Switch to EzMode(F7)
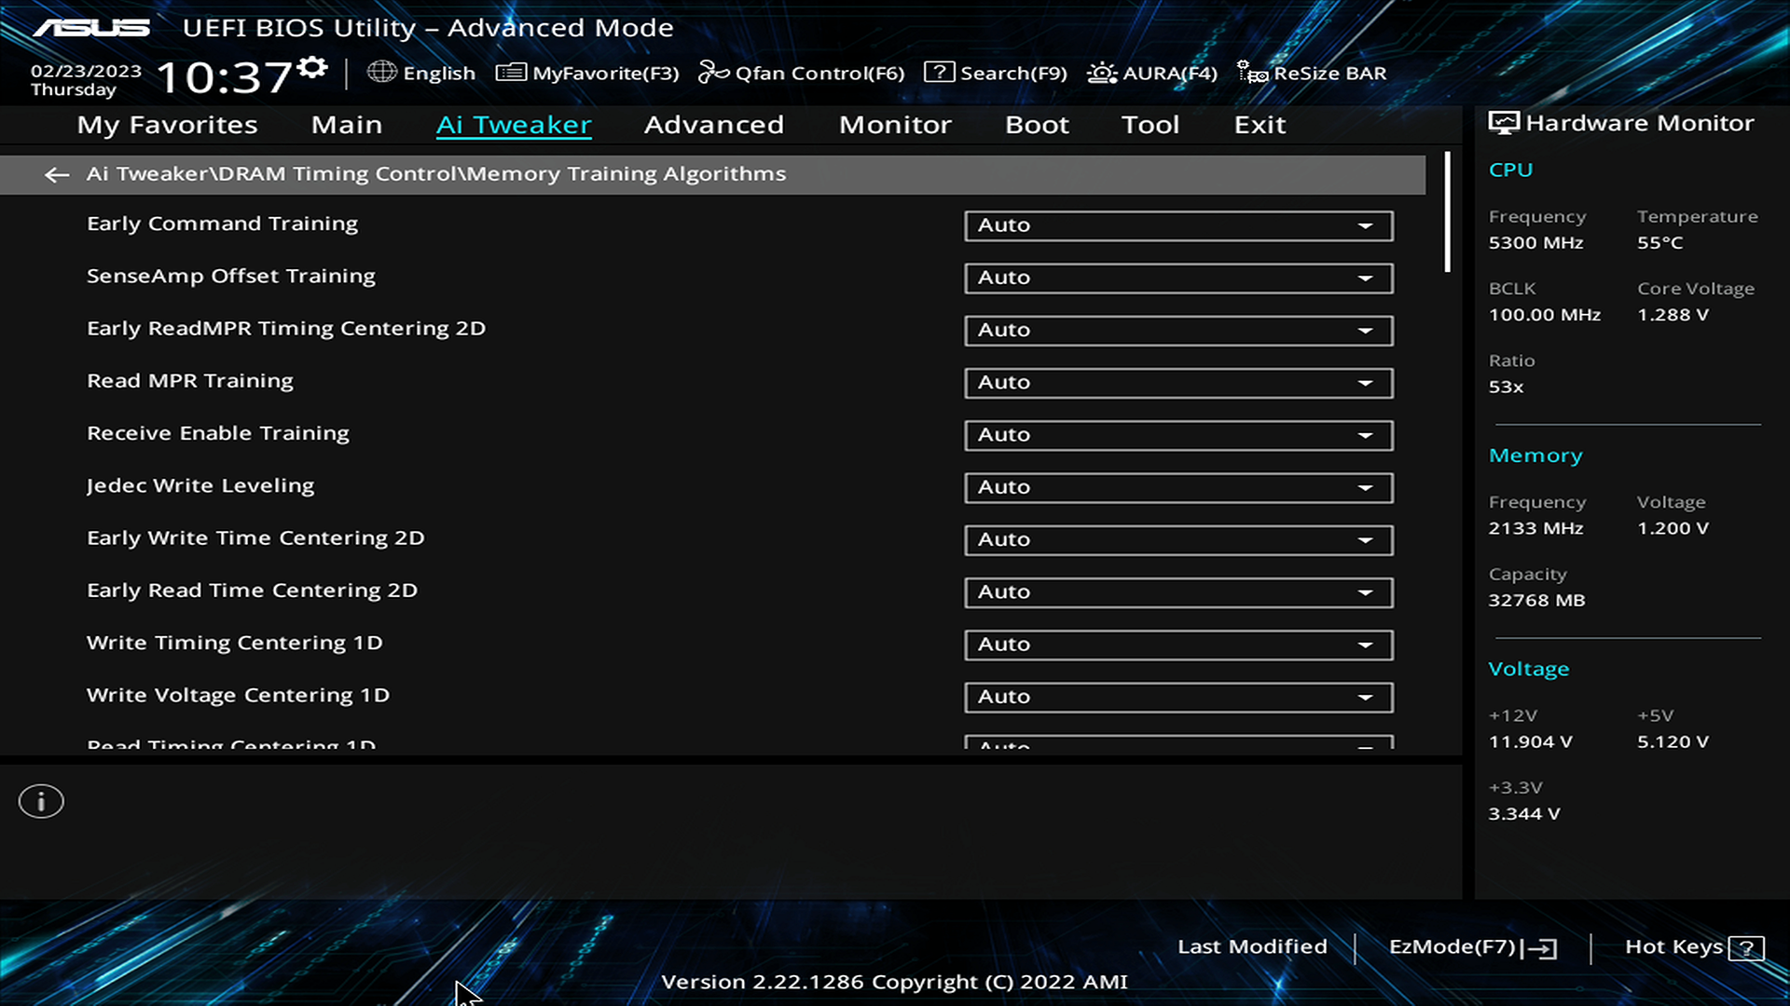The height and width of the screenshot is (1006, 1790). tap(1472, 947)
